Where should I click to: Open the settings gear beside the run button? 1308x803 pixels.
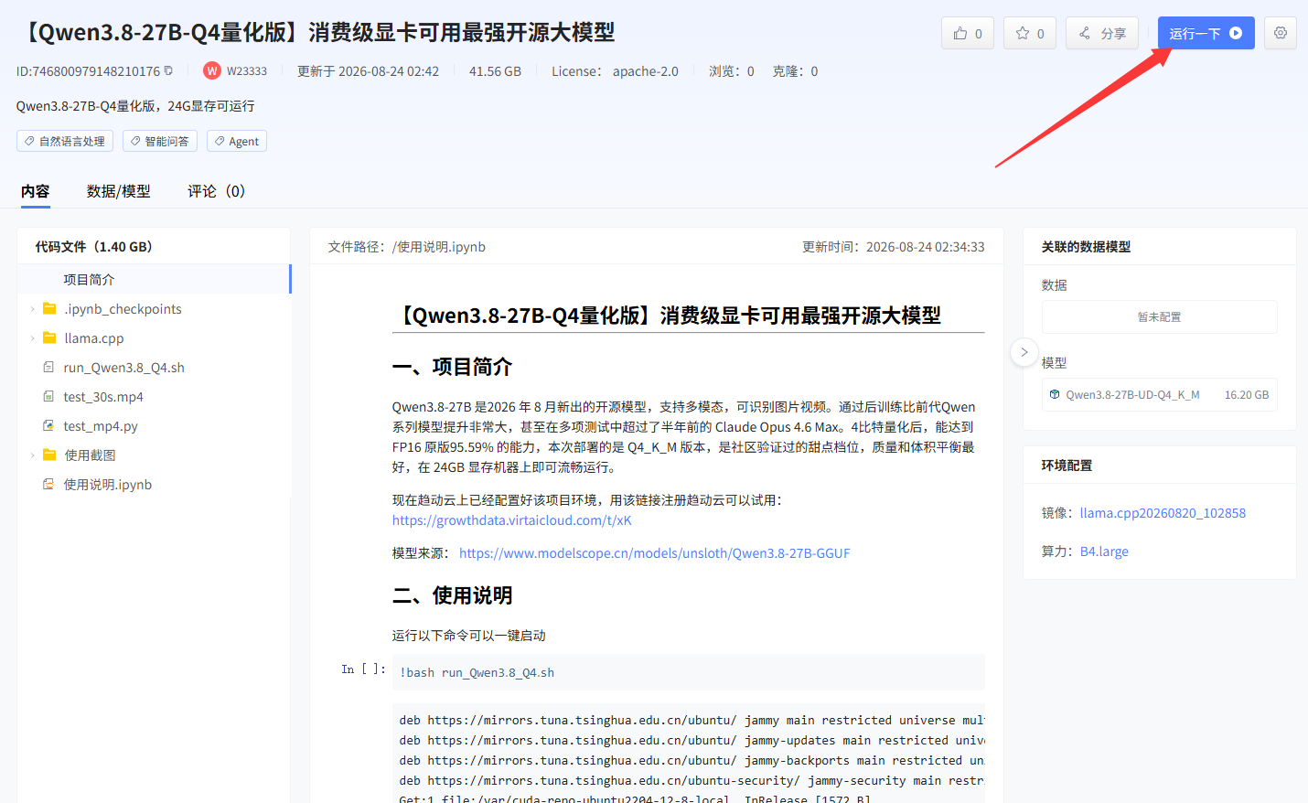(1281, 33)
